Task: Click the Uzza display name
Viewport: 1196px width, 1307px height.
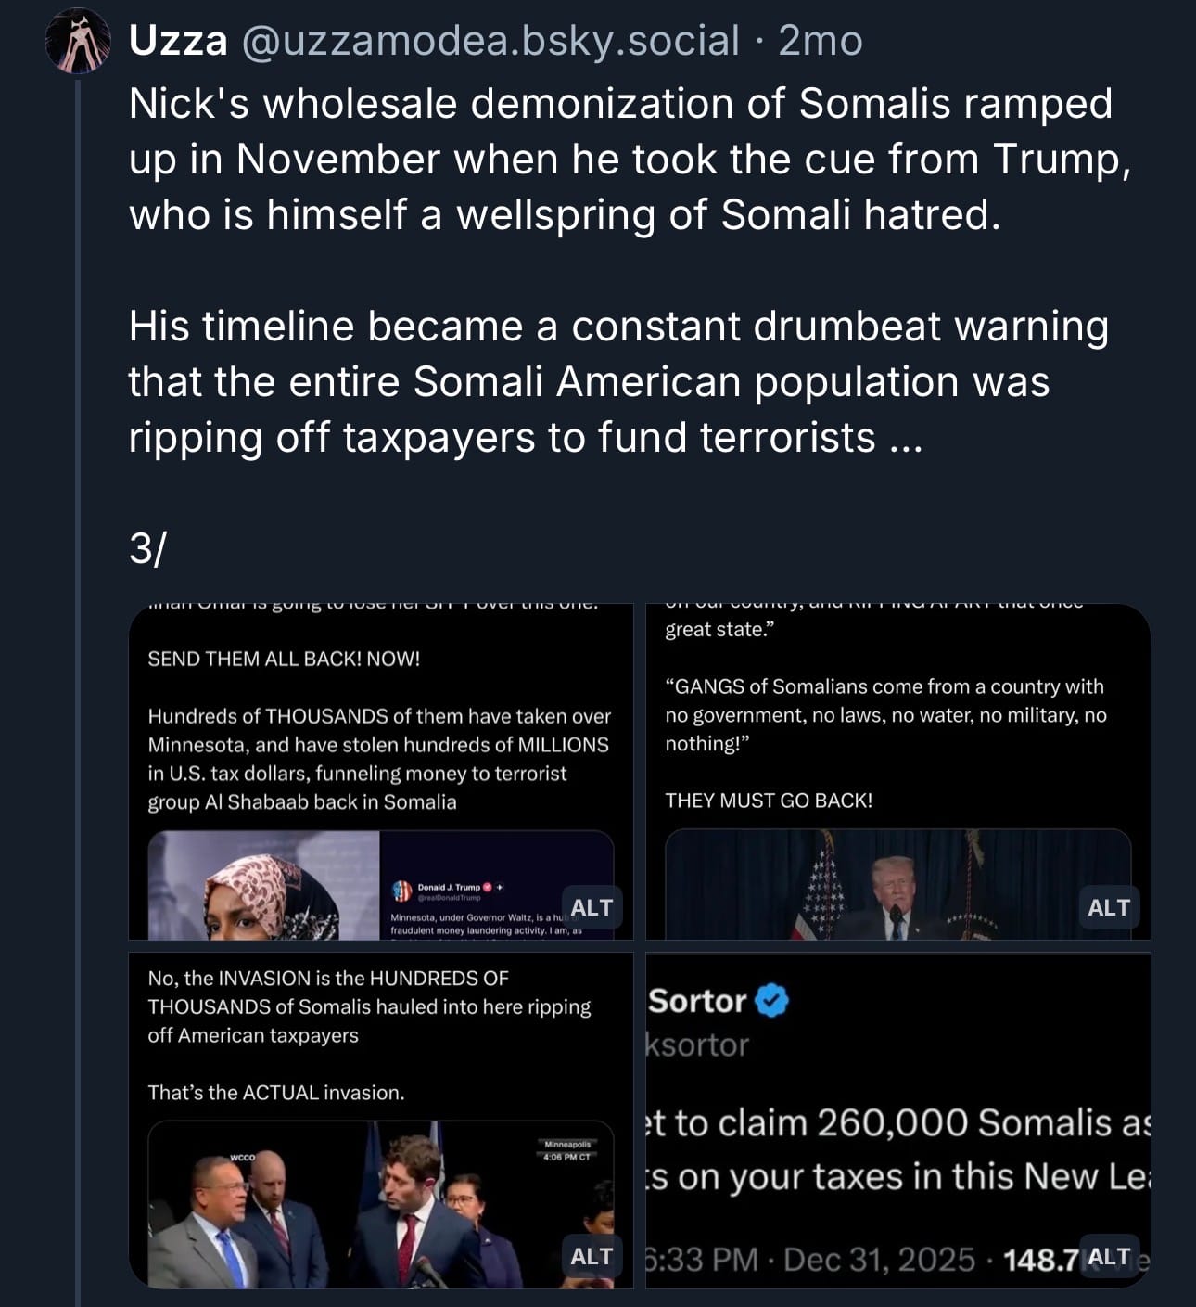Action: coord(178,41)
